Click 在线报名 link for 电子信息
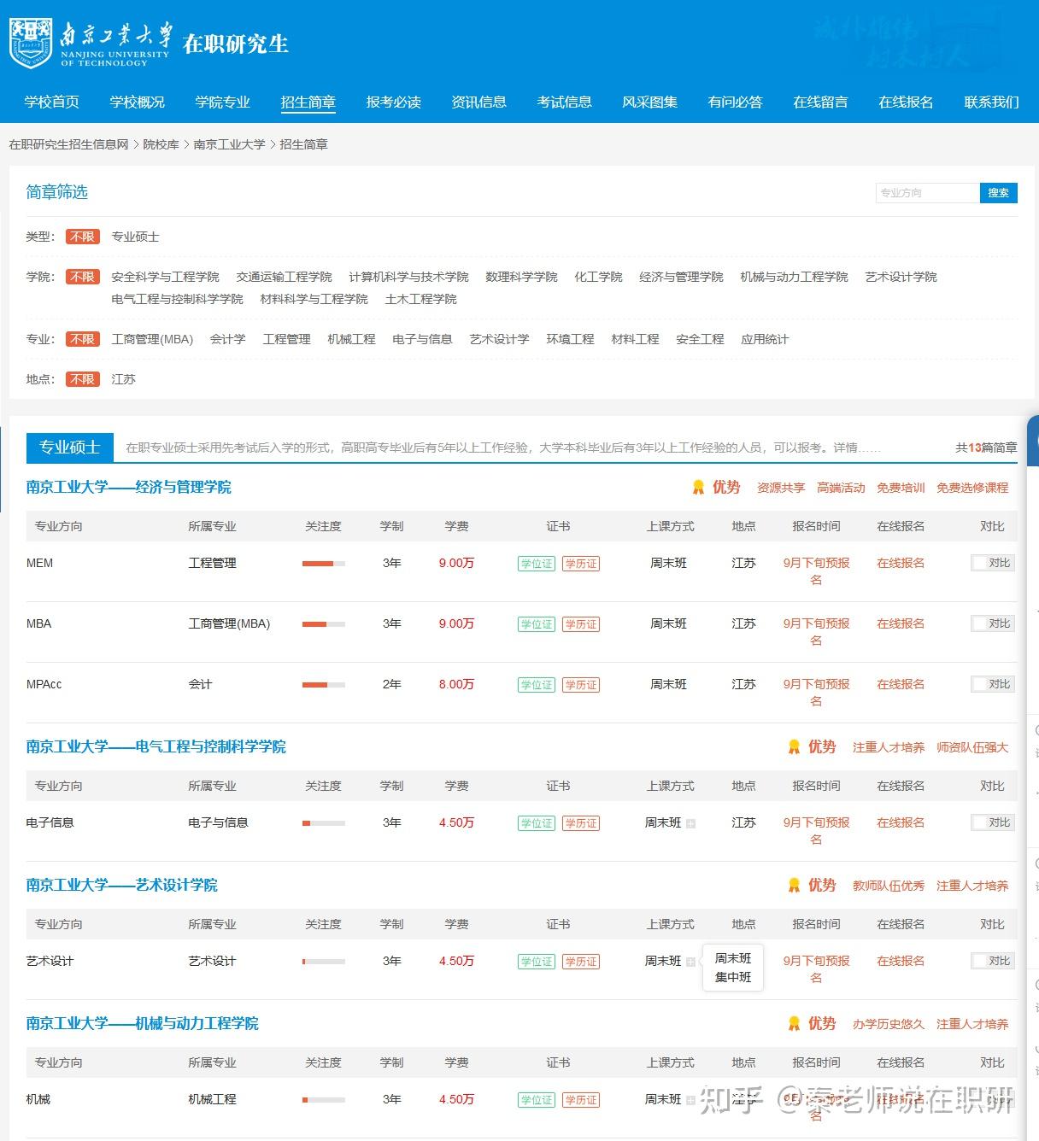 [x=901, y=822]
